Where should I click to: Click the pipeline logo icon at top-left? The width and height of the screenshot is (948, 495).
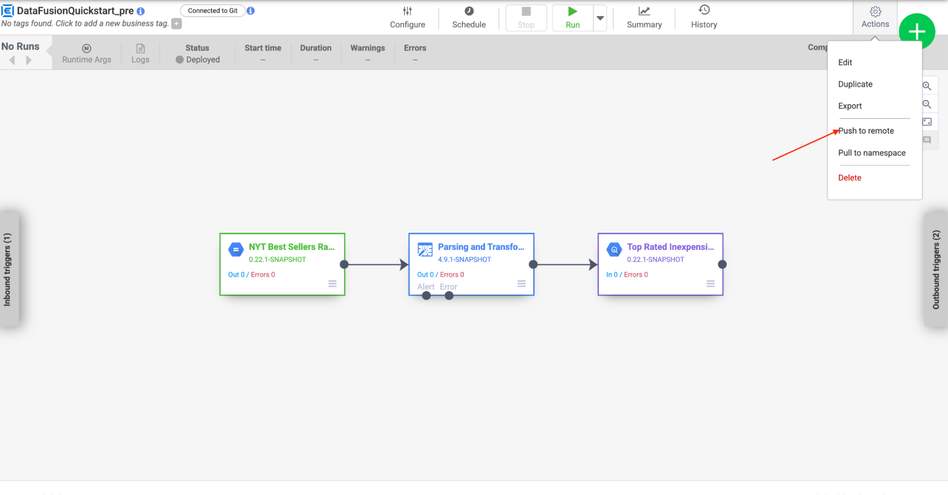(x=8, y=10)
